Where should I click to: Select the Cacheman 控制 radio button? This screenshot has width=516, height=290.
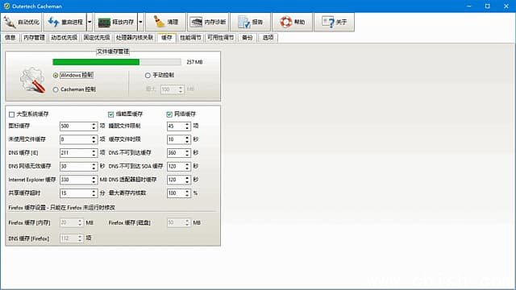click(56, 89)
